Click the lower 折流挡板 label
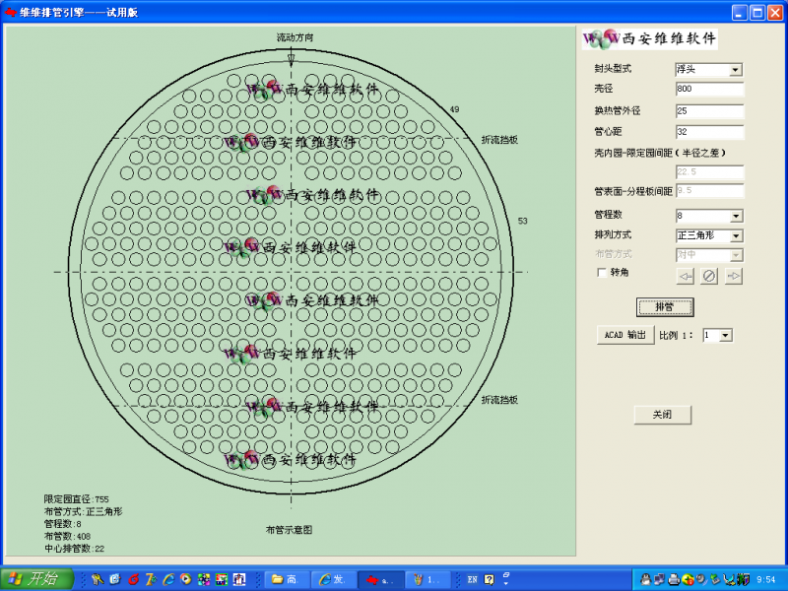 pyautogui.click(x=499, y=400)
